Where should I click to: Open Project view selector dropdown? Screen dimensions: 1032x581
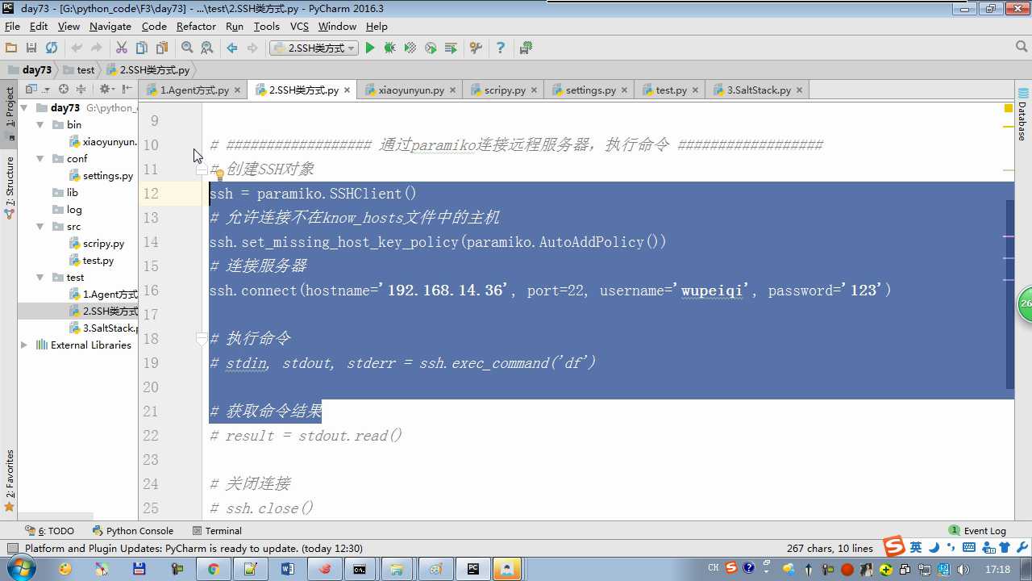pos(37,90)
